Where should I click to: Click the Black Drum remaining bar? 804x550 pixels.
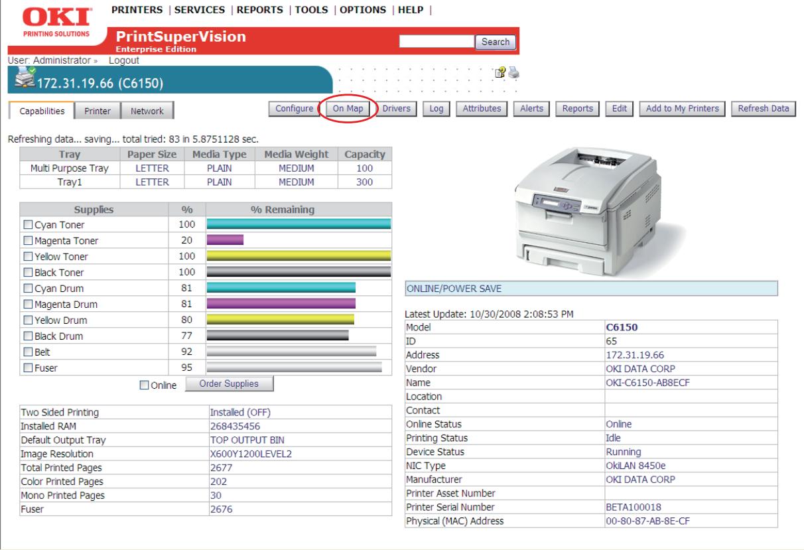(x=278, y=336)
